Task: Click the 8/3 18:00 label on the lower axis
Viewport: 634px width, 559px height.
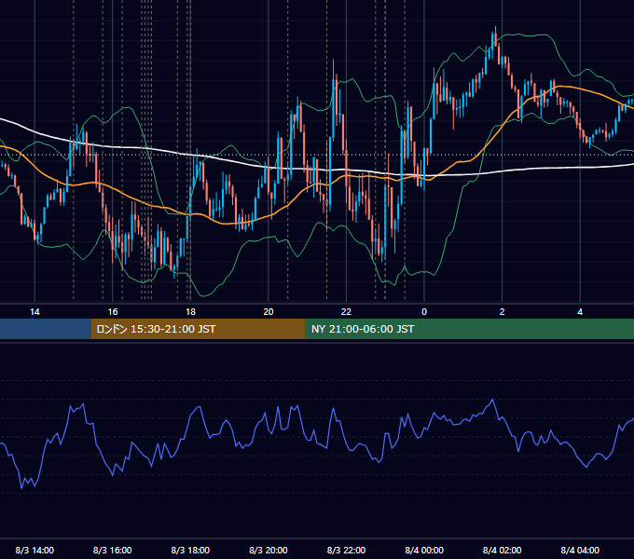Action: click(190, 550)
